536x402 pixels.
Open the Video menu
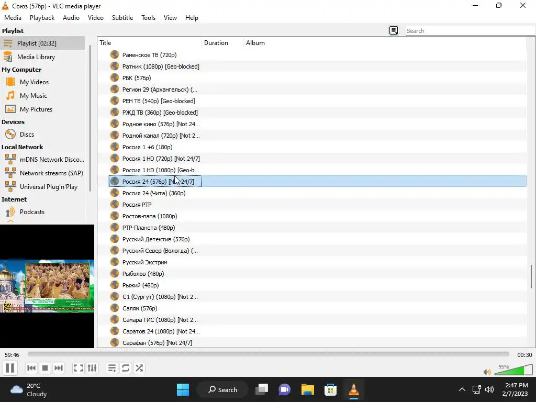pyautogui.click(x=96, y=18)
